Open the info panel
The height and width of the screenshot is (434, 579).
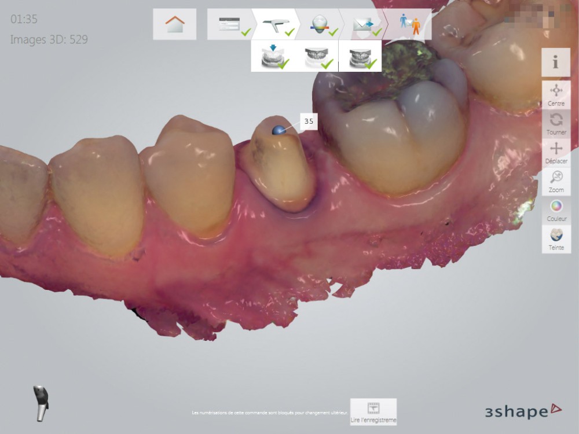556,62
